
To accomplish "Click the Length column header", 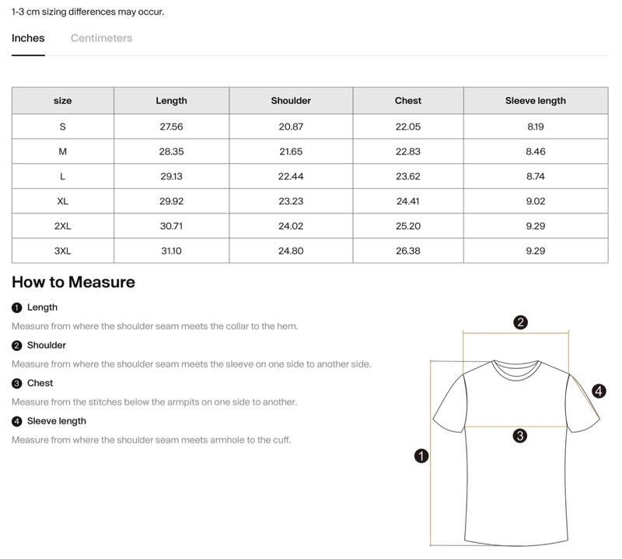I will (x=171, y=101).
